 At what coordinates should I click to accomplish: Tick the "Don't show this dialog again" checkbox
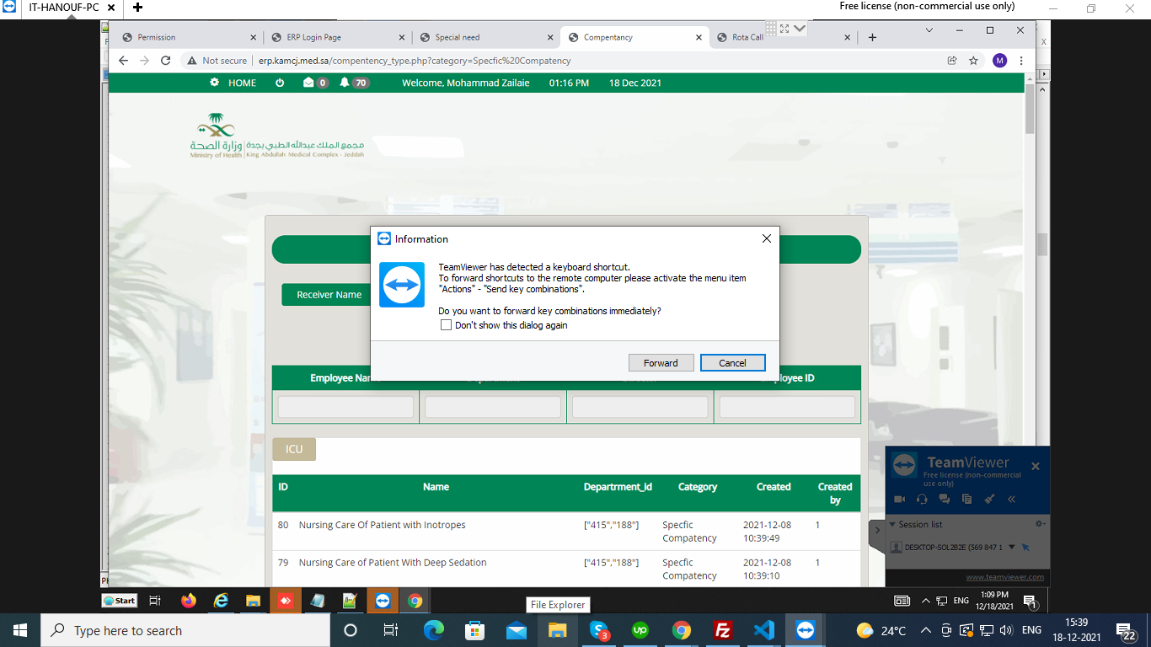pos(447,325)
